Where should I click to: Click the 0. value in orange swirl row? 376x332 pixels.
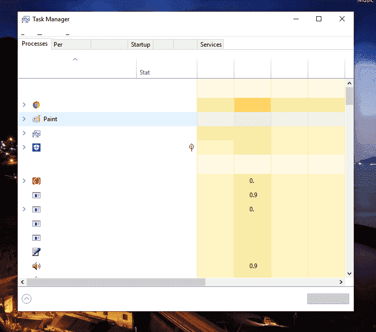[x=252, y=180]
